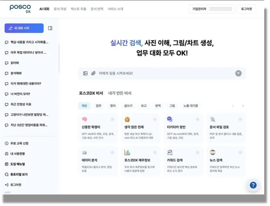Open the 문서 번역 menu item
This screenshot has height=206, width=270.
[97, 9]
